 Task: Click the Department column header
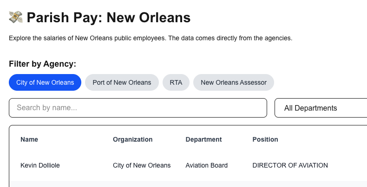pos(203,139)
